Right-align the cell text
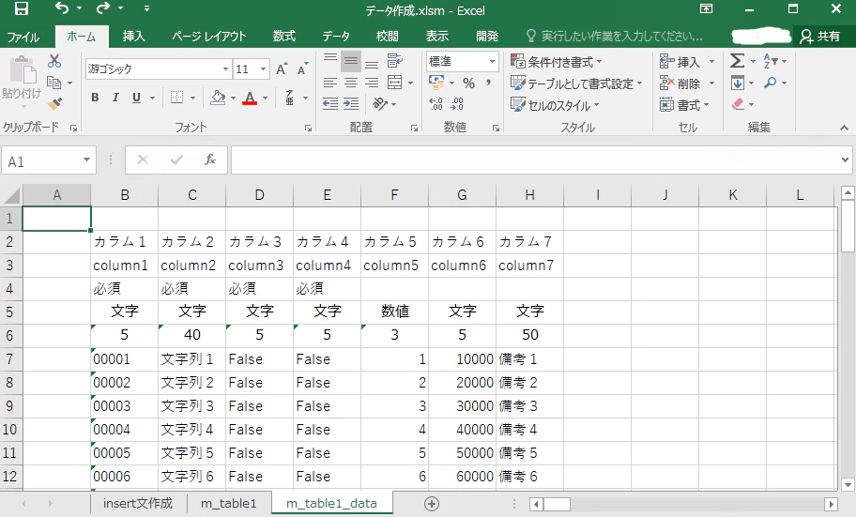This screenshot has height=517, width=856. click(x=372, y=83)
